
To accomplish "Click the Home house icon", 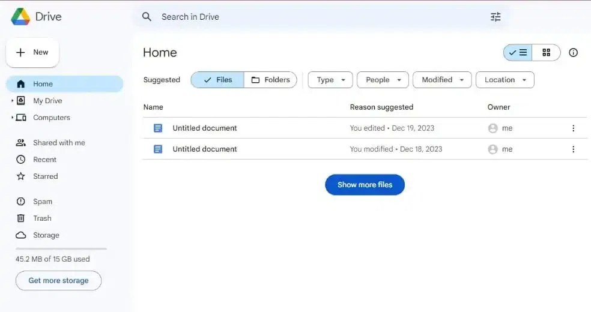I will tap(21, 84).
